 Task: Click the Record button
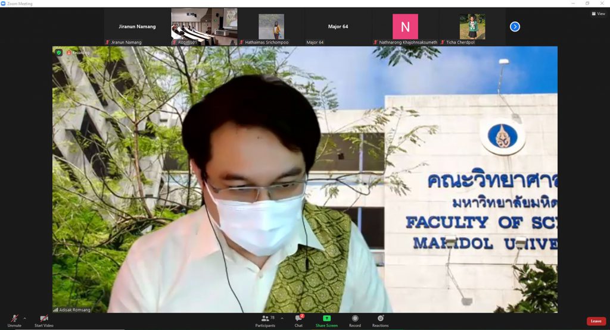point(355,320)
